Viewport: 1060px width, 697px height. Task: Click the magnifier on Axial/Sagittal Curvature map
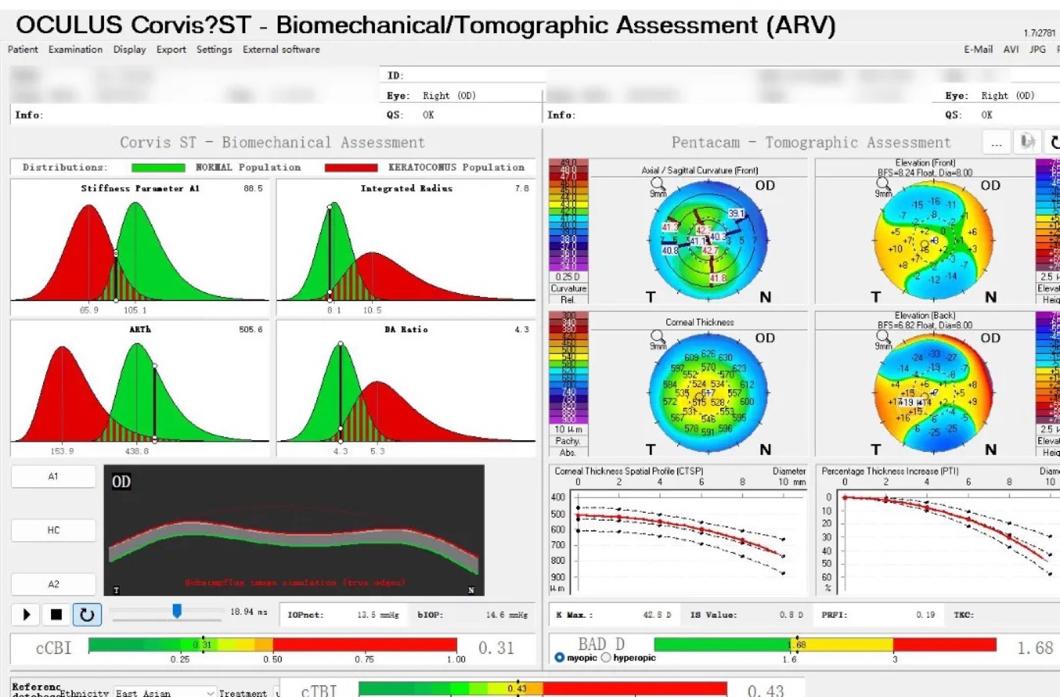(657, 183)
